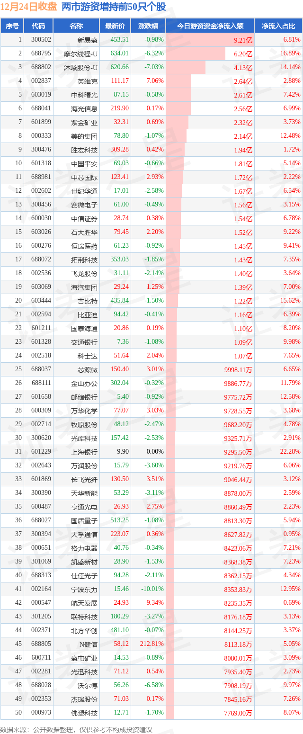Click stock name 国泰海通

[84, 328]
